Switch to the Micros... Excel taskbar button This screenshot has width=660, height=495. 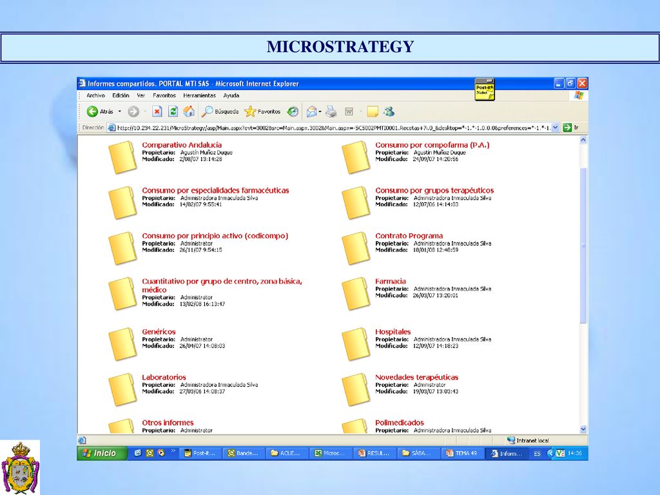[331, 453]
